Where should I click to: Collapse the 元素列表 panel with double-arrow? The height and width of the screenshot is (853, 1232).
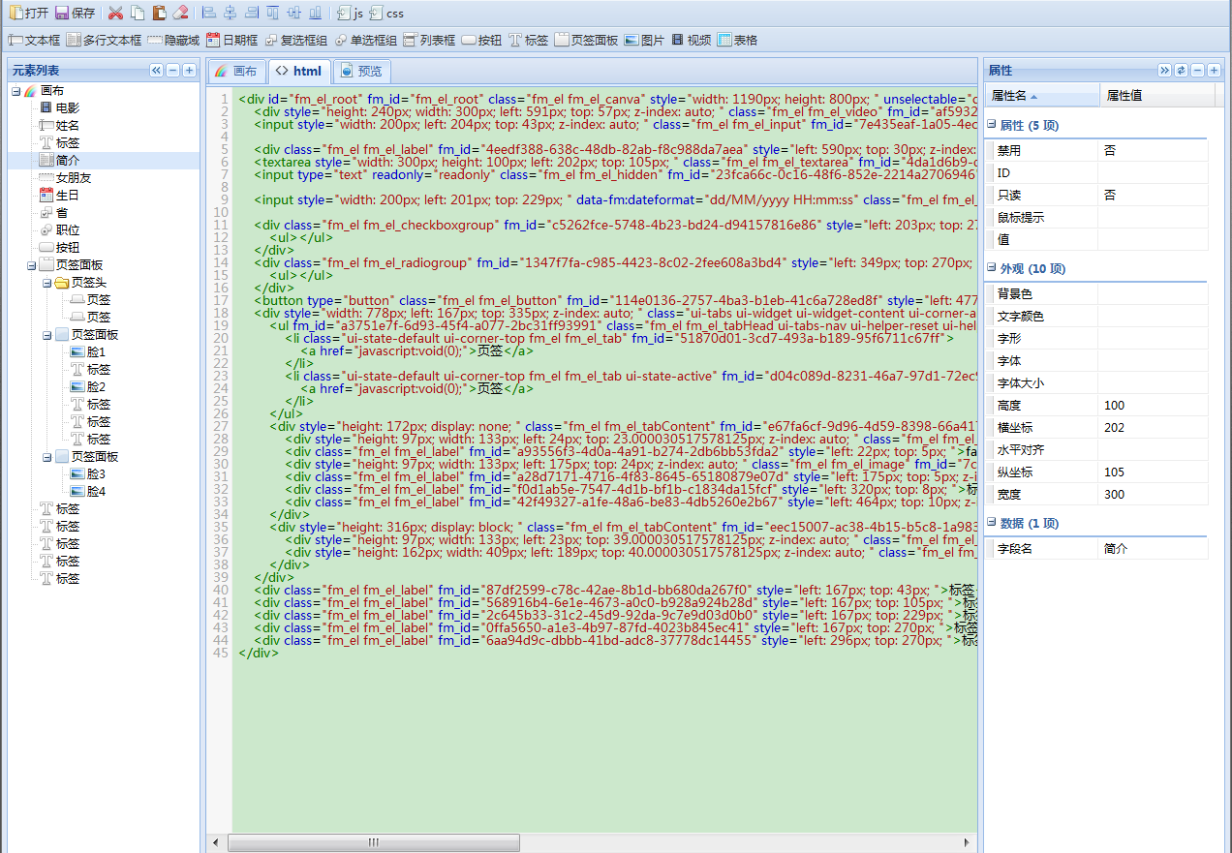[157, 71]
